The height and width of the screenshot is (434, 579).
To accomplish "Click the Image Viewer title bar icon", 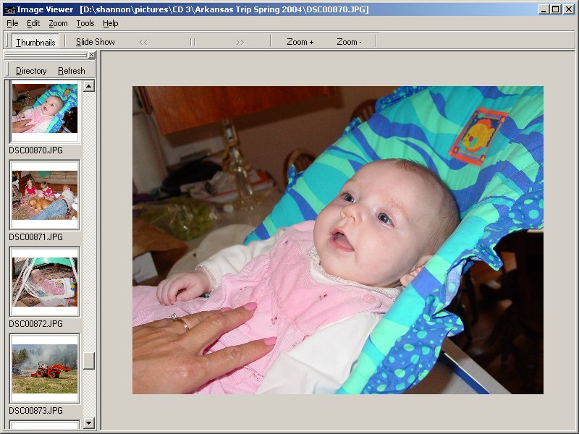I will [12, 9].
